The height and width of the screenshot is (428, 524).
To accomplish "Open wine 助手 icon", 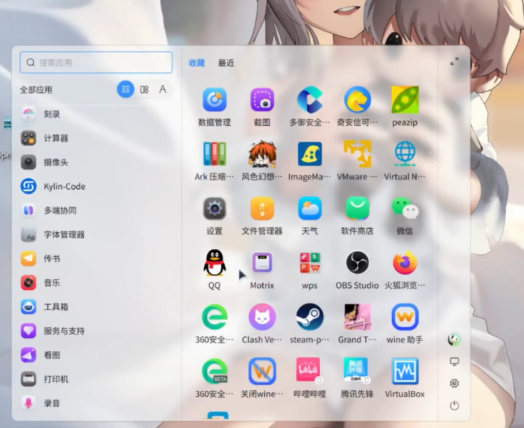I will point(405,317).
